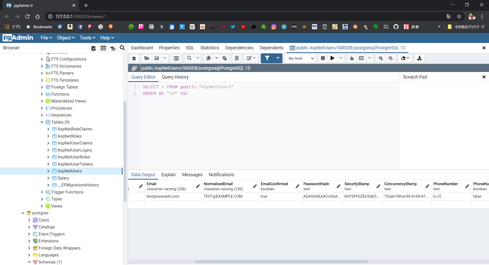Click the Chrome bookmark star icon
The height and width of the screenshot is (265, 489).
coord(459,17)
